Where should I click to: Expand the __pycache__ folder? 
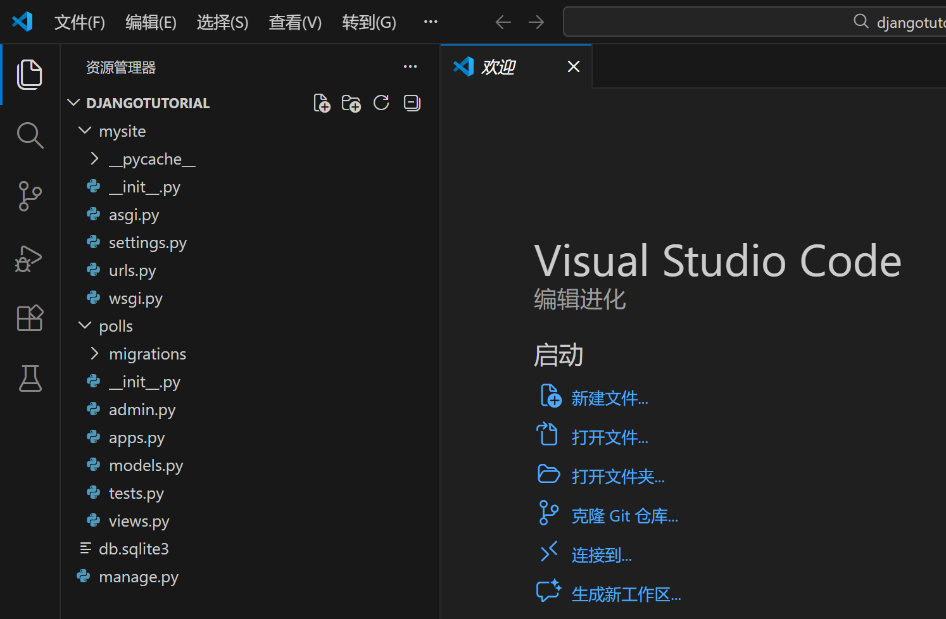(94, 158)
